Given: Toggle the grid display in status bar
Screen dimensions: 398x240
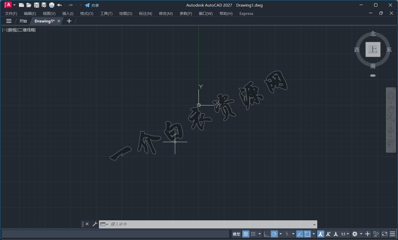Looking at the screenshot, I should (246, 234).
